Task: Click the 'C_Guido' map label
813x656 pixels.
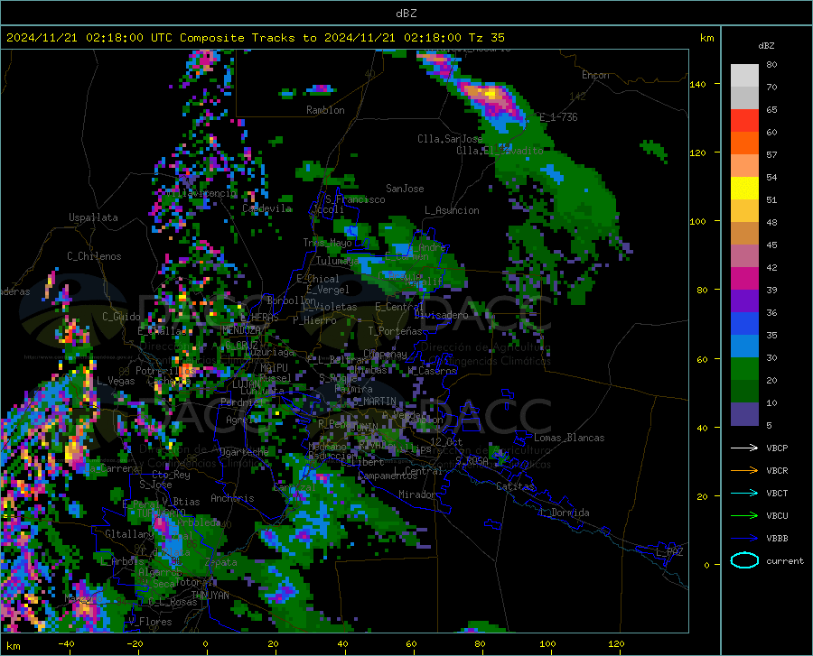Action: tap(121, 317)
